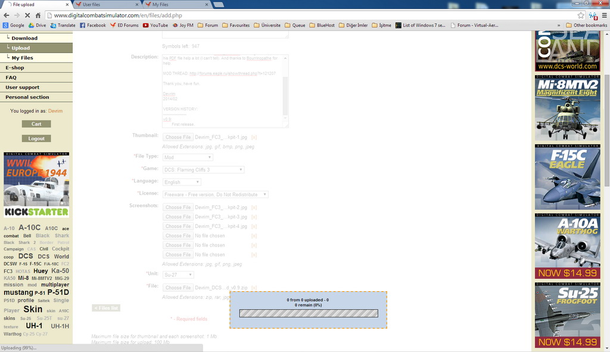The height and width of the screenshot is (352, 610).
Task: Open the Facebook bookmark
Action: coord(92,25)
